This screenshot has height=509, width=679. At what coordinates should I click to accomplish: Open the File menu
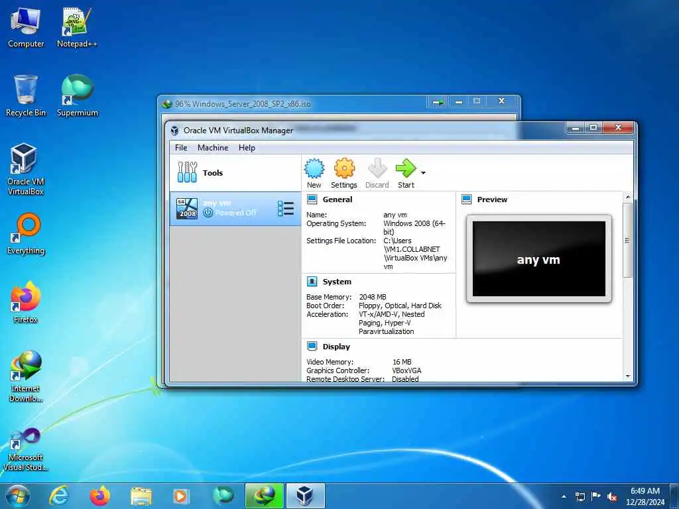[x=181, y=148]
